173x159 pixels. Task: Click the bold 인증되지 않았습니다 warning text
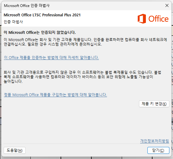tap(40, 33)
